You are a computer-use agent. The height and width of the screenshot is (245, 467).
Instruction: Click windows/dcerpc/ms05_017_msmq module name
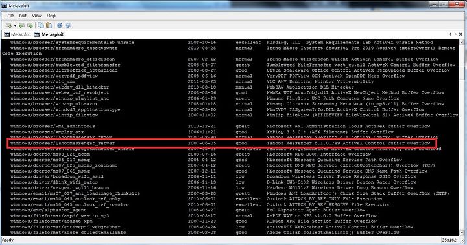50,160
